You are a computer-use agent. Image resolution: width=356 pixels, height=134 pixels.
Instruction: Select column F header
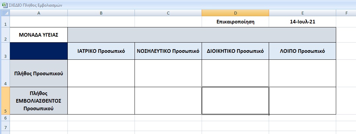(x=346, y=13)
